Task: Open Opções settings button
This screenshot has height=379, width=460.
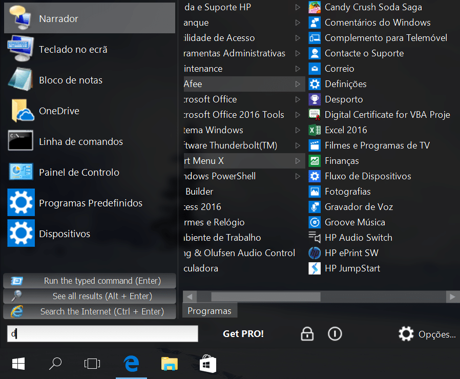Action: coord(427,334)
